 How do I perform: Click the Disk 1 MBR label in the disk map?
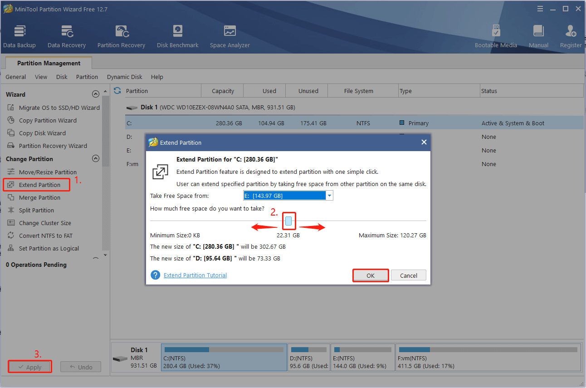click(143, 358)
